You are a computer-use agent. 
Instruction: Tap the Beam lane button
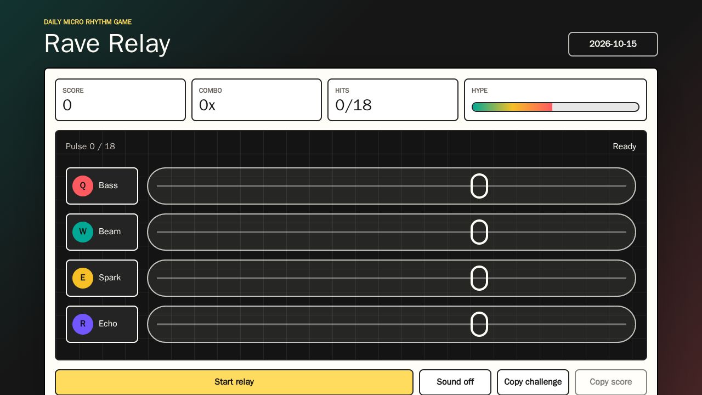(102, 232)
